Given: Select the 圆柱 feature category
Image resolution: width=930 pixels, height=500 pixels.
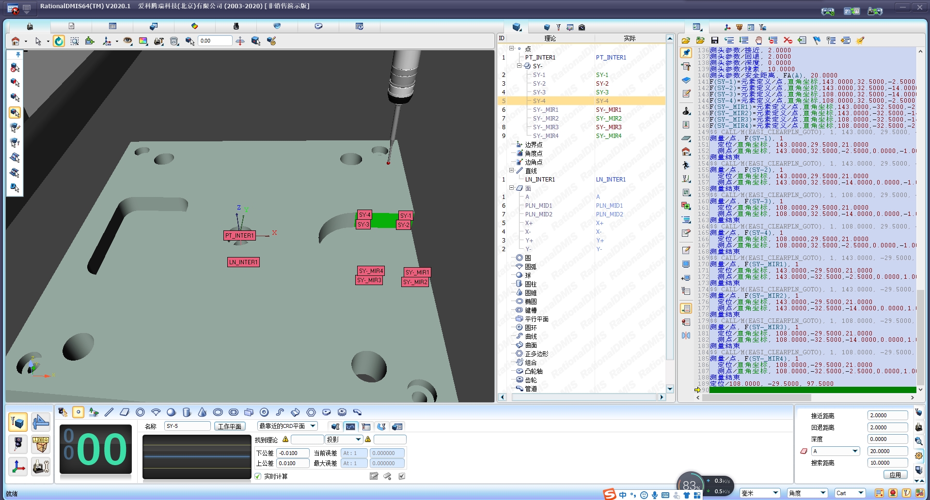Looking at the screenshot, I should (531, 284).
